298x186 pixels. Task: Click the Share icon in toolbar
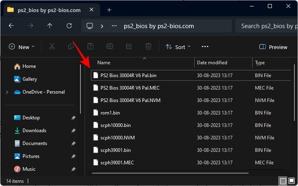129,47
